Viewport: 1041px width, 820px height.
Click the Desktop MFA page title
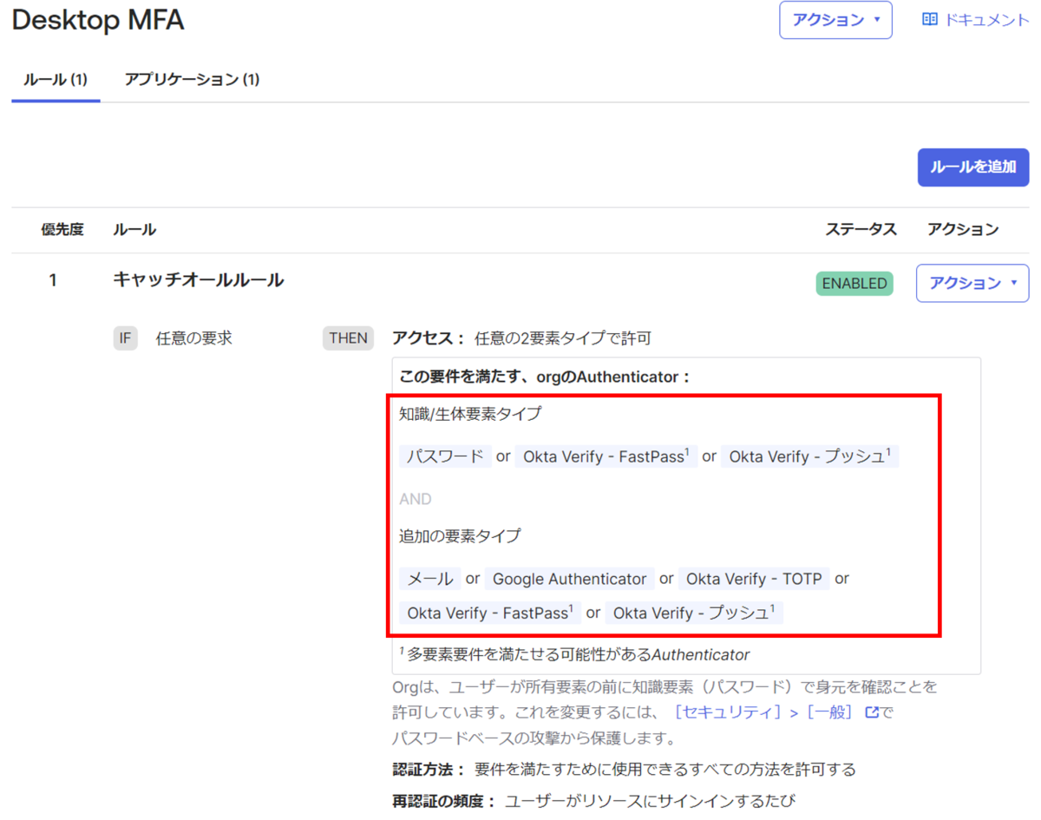pos(98,21)
